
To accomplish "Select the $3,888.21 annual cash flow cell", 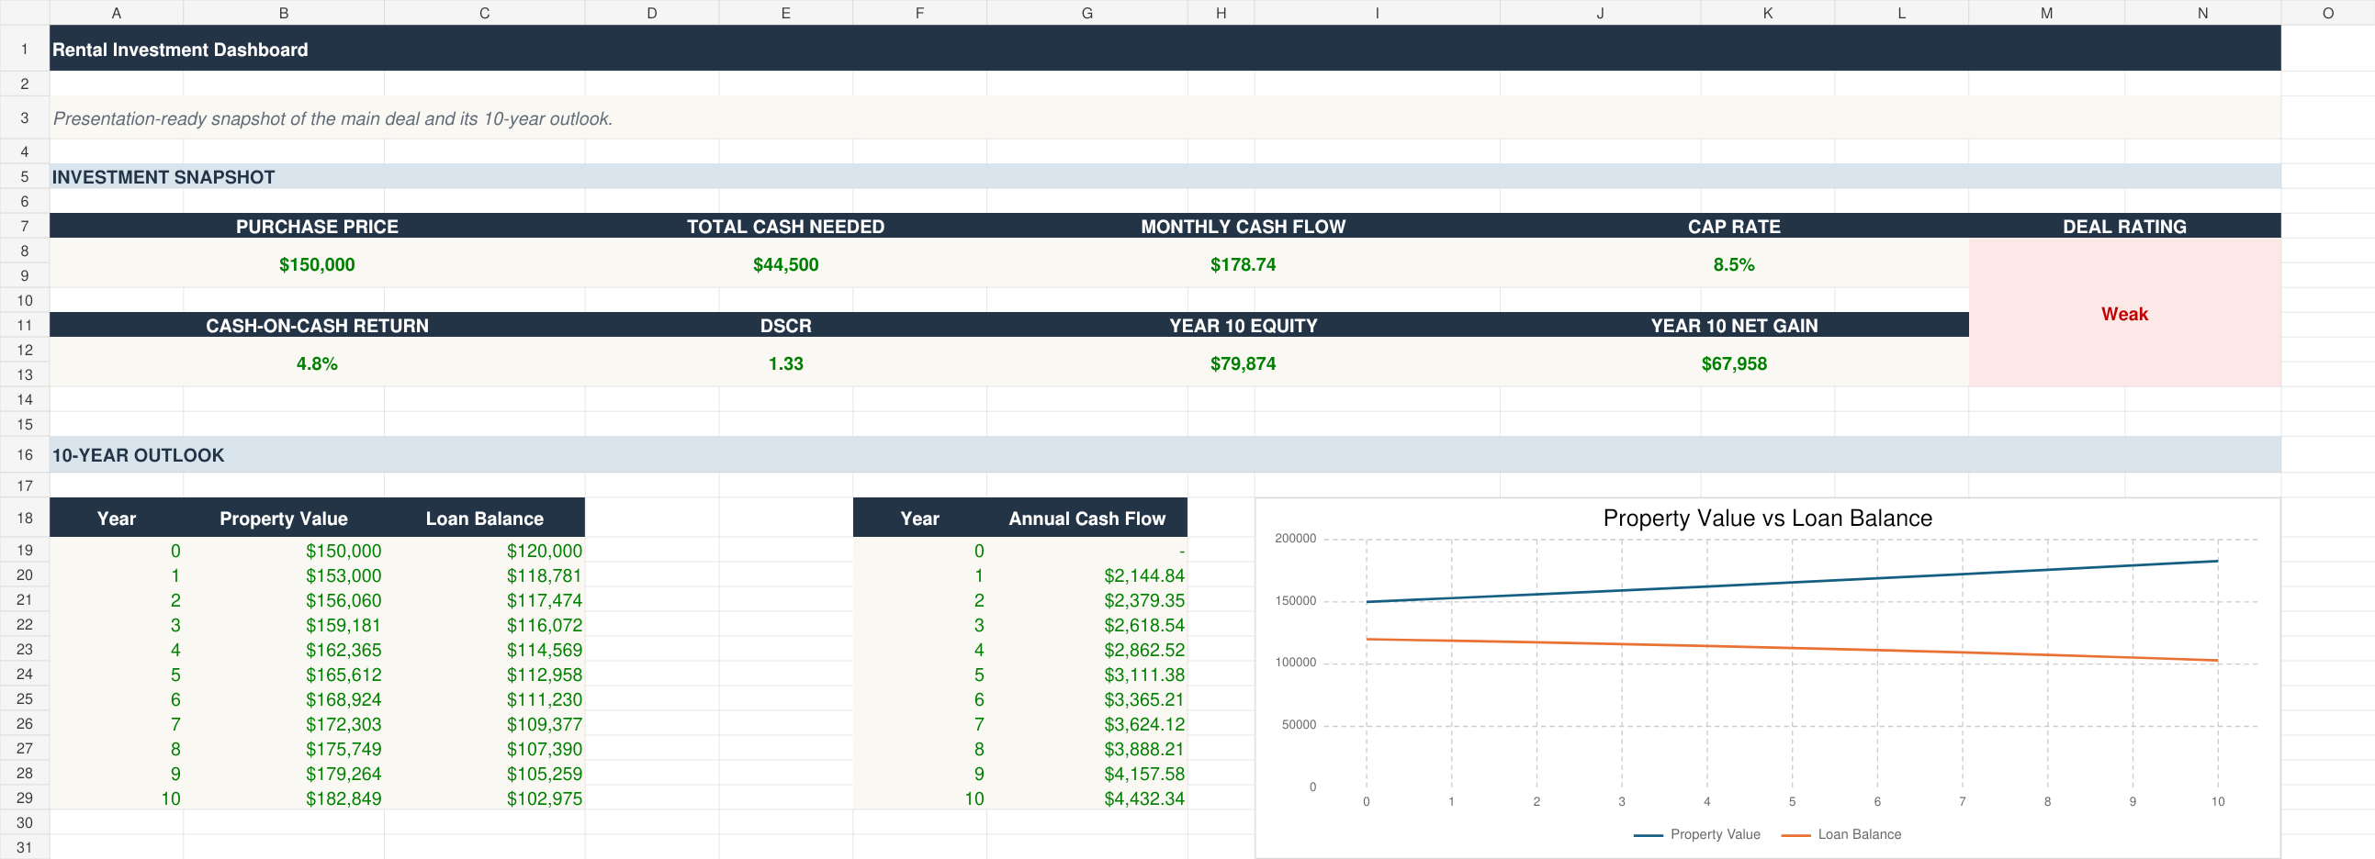I will click(1087, 748).
